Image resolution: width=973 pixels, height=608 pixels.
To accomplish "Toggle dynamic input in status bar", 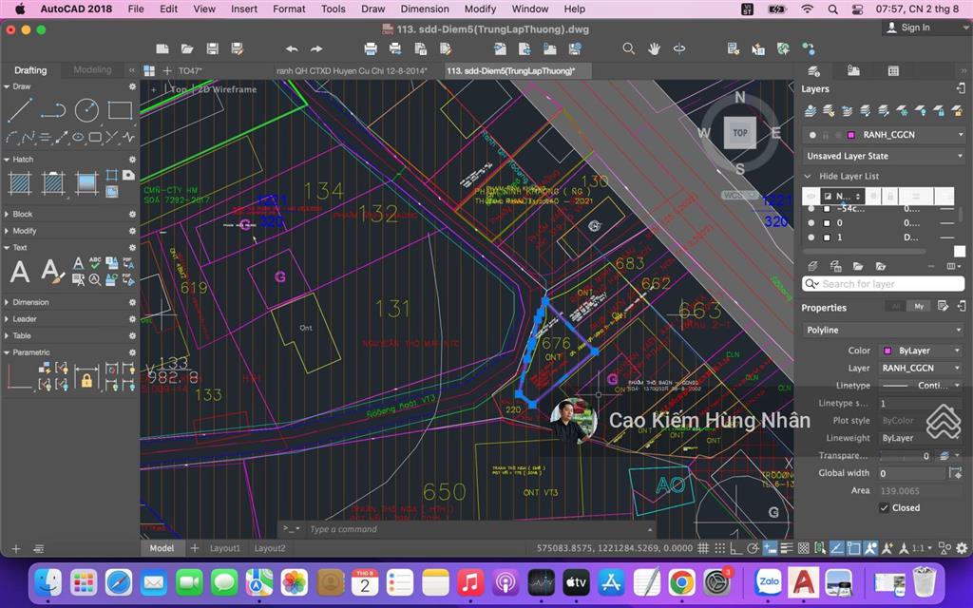I will click(x=770, y=548).
